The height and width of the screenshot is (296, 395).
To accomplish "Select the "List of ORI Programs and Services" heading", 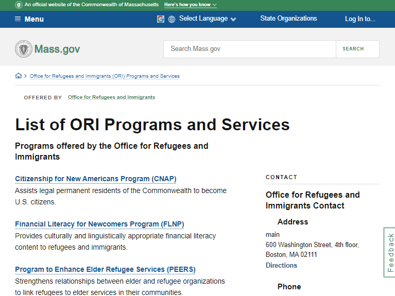I will point(152,125).
